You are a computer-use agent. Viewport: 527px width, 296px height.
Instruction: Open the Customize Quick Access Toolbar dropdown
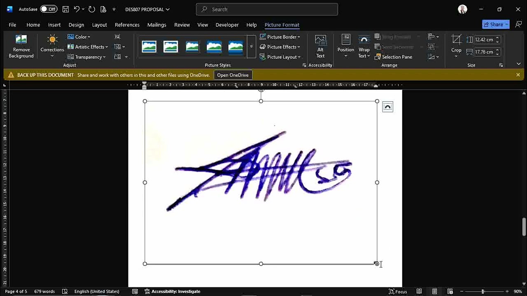coord(114,9)
